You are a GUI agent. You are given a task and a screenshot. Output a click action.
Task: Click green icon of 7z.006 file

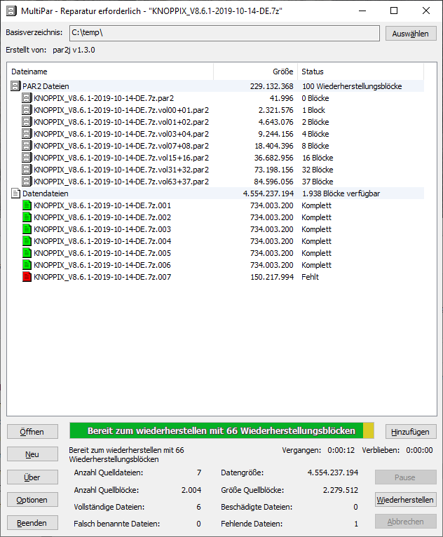click(27, 265)
